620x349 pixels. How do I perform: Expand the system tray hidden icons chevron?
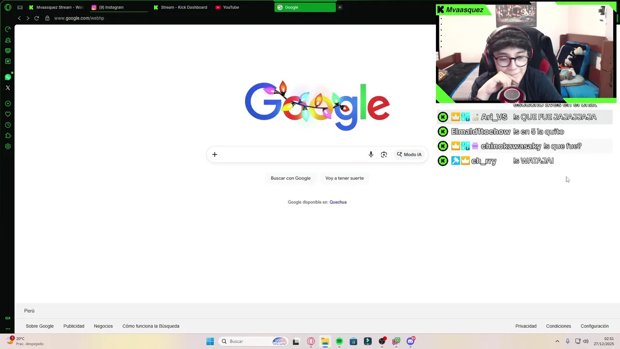[x=557, y=341]
